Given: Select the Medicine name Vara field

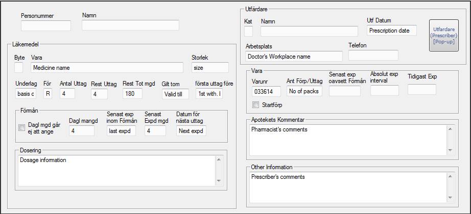Looking at the screenshot, I should tap(107, 68).
